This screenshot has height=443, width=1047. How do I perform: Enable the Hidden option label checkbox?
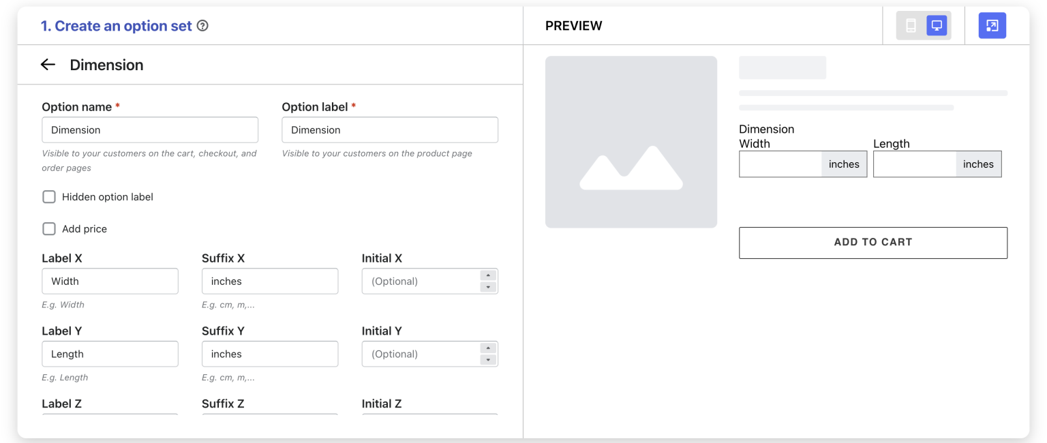pos(49,197)
